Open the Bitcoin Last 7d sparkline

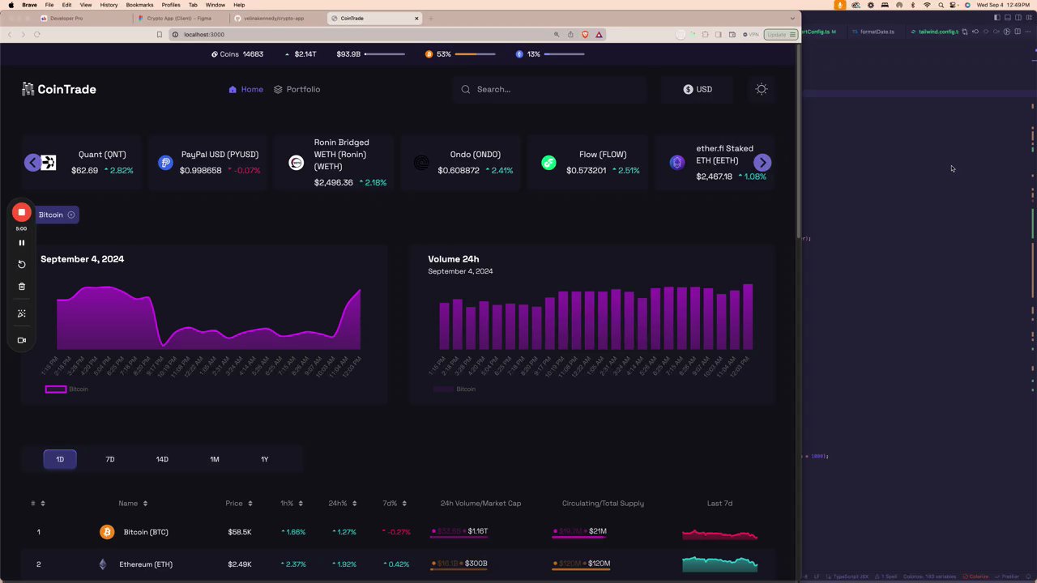point(719,534)
